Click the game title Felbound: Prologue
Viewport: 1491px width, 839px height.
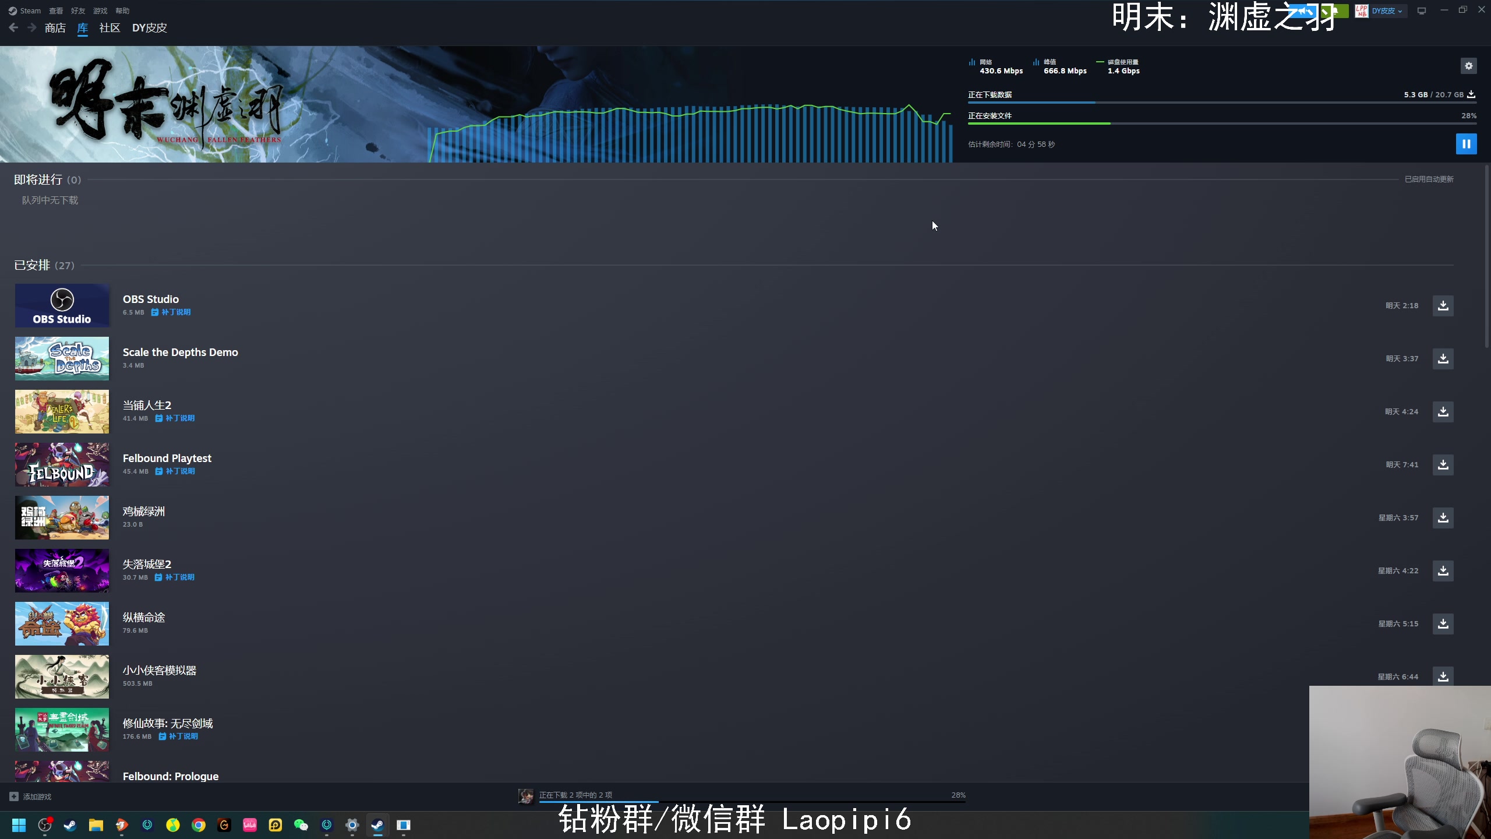click(171, 776)
